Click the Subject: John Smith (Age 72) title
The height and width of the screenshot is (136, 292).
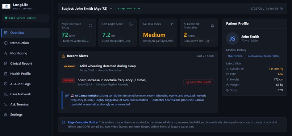(x=84, y=9)
